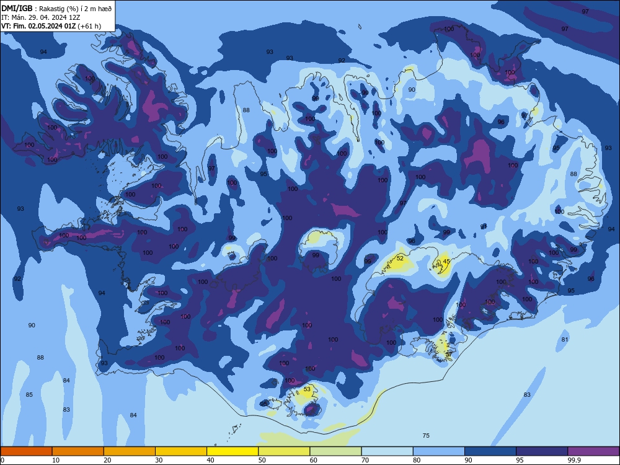Select the bright yellow 40–50 legend swatch

[232, 451]
